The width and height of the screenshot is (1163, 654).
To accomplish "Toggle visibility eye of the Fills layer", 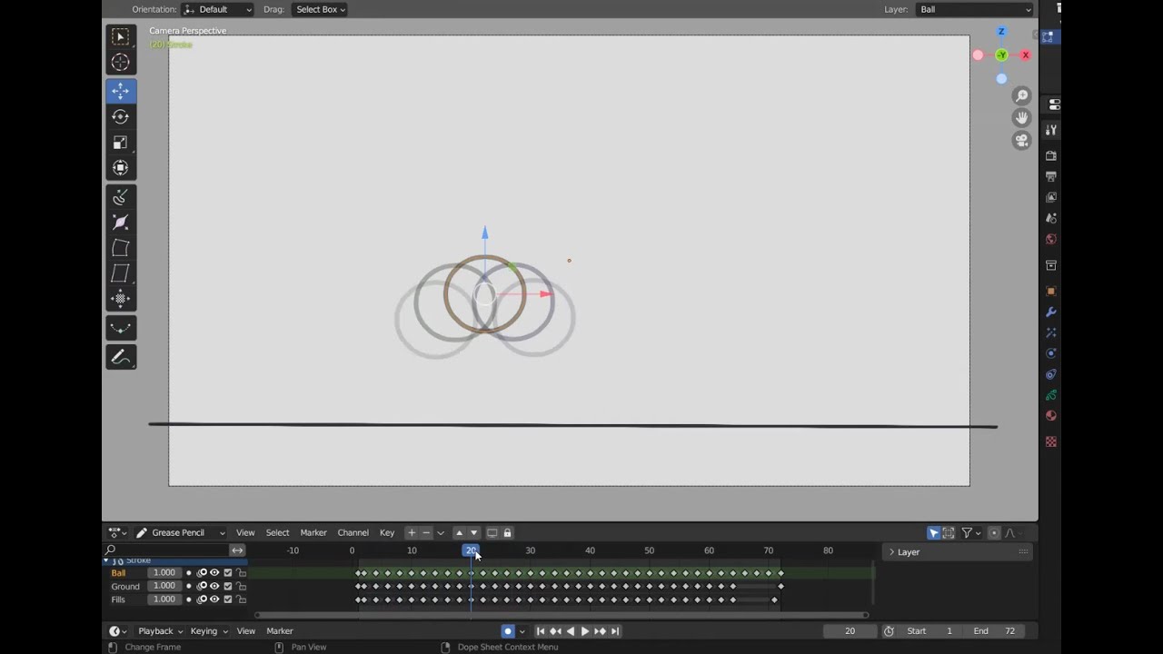I will coord(215,600).
